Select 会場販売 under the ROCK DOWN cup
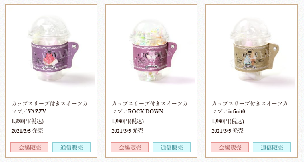The image size is (304, 162). (x=129, y=148)
